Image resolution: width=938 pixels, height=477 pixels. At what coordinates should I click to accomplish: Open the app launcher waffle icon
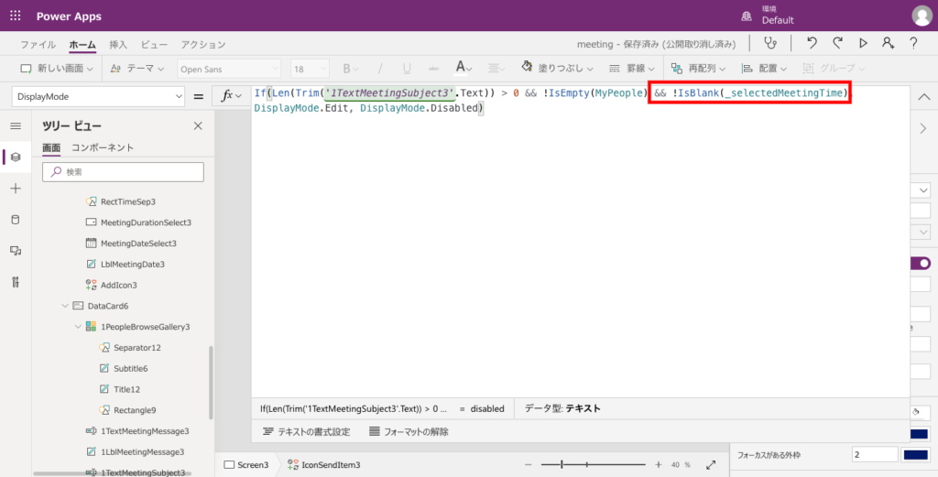coord(15,16)
